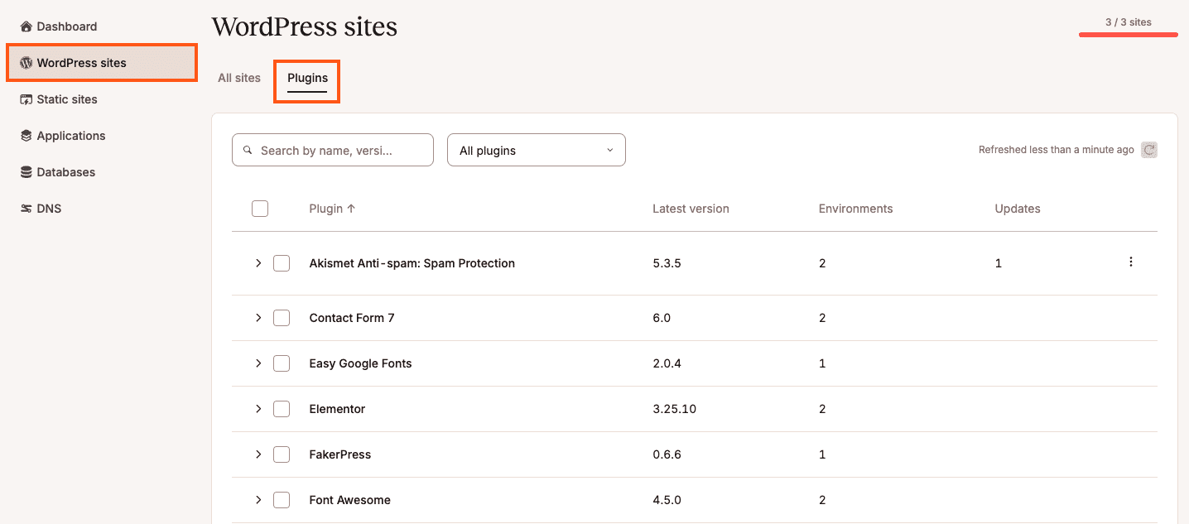Tick the select-all plugins header checkbox
This screenshot has height=524, width=1189.
pos(260,209)
